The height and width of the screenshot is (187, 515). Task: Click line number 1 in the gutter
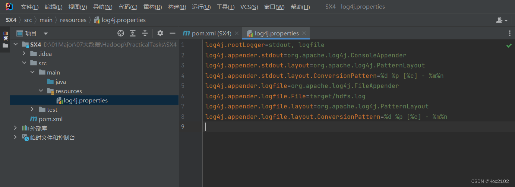(x=183, y=45)
